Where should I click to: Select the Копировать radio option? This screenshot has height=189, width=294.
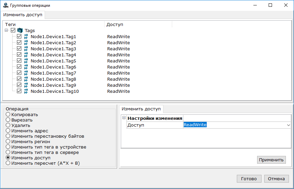tap(8, 114)
